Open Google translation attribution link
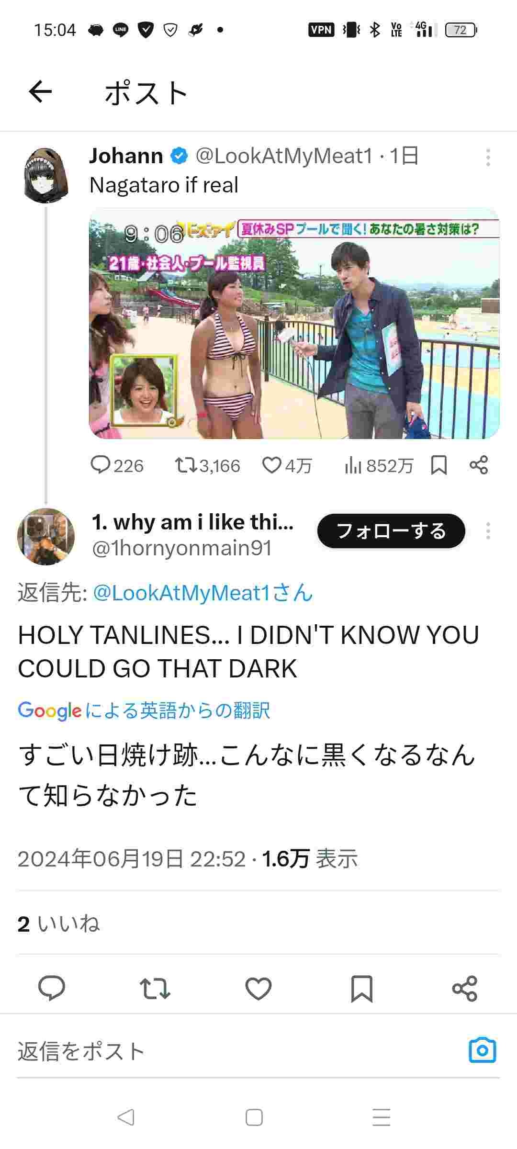Screen dimensions: 517x1149 click(x=144, y=710)
